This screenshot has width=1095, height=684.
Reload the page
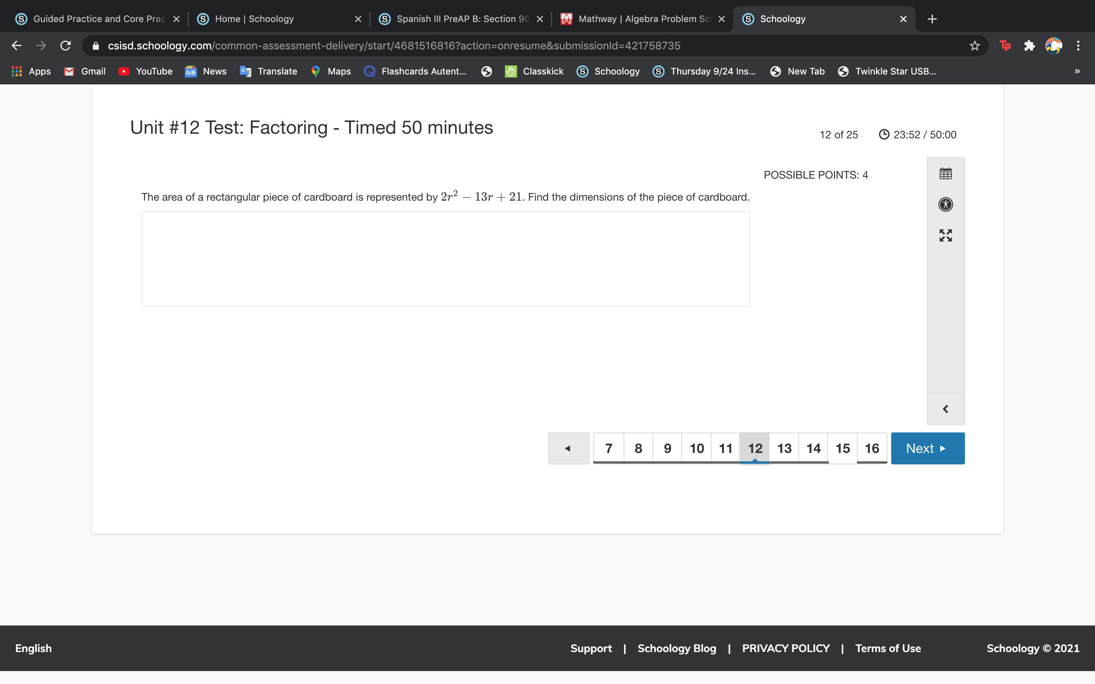(66, 46)
